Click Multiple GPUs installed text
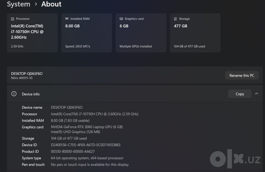The height and width of the screenshot is (172, 265). [x=136, y=46]
